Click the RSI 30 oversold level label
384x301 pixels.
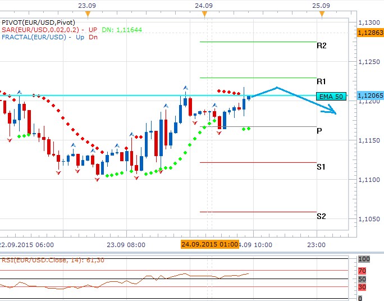pyautogui.click(x=363, y=287)
